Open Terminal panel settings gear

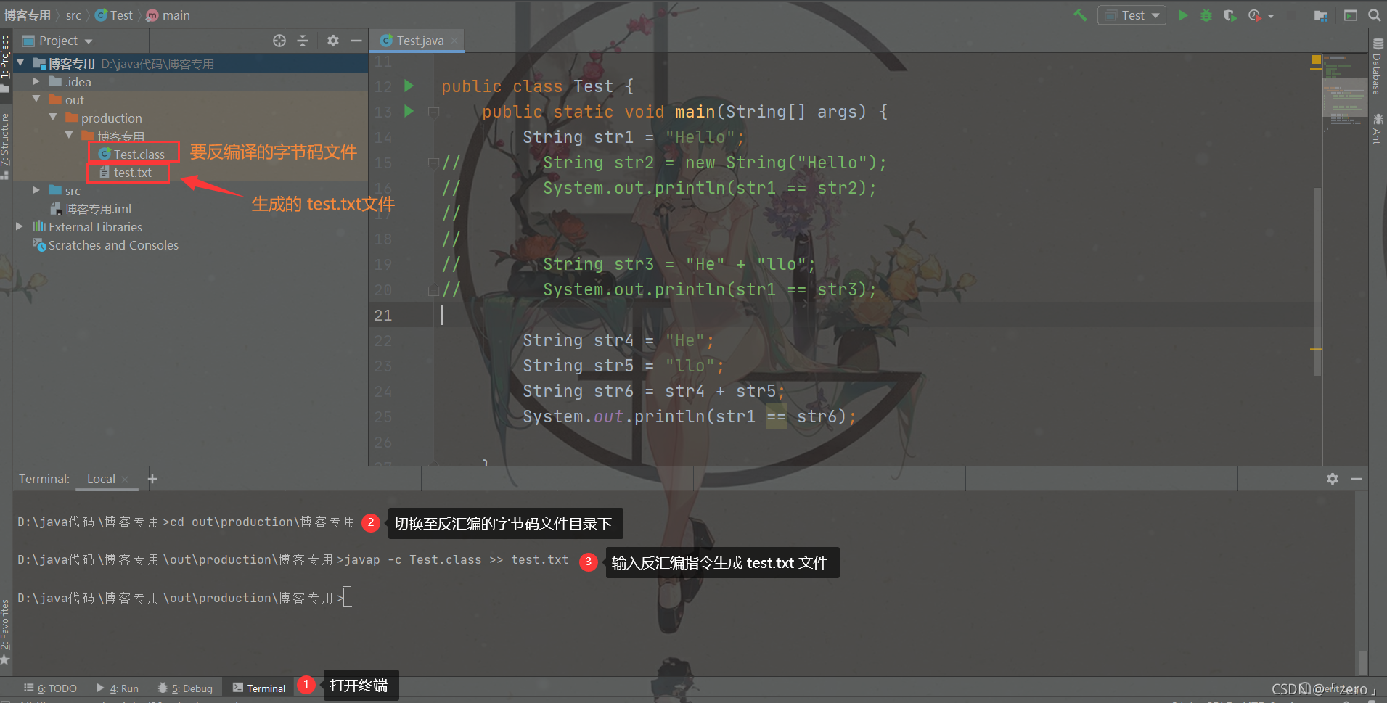point(1333,479)
